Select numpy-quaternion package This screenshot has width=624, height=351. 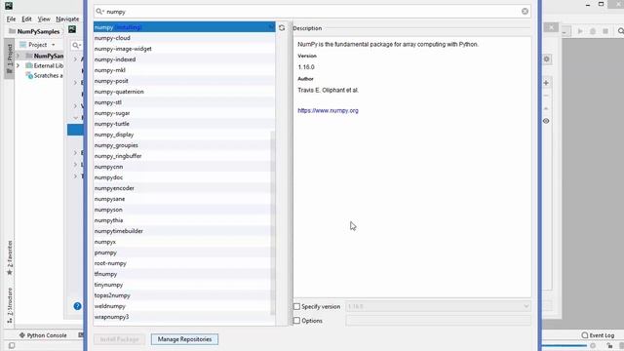(x=184, y=92)
